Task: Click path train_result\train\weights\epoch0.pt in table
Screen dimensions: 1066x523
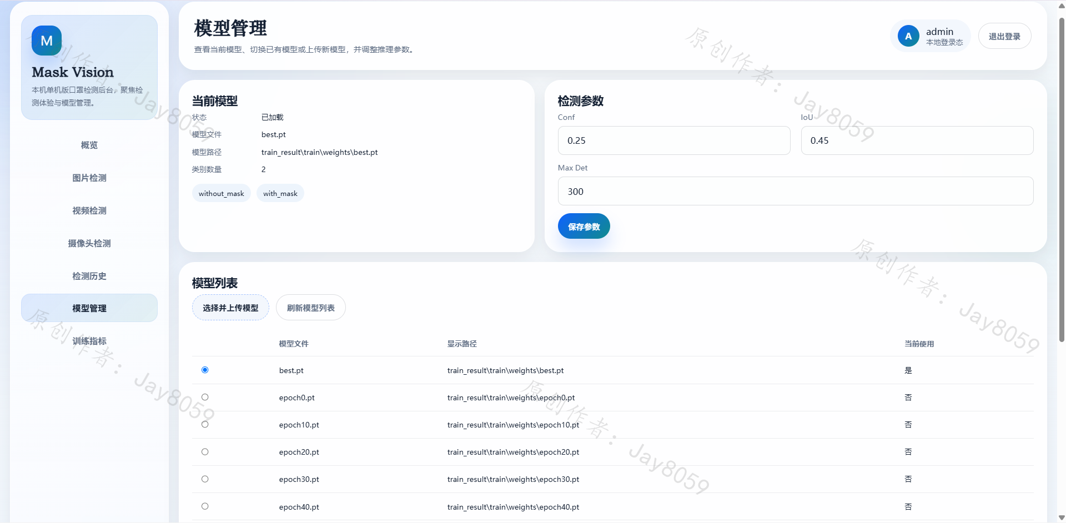Action: point(511,398)
